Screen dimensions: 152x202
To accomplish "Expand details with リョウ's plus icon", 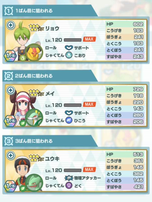I will (x=11, y=25).
